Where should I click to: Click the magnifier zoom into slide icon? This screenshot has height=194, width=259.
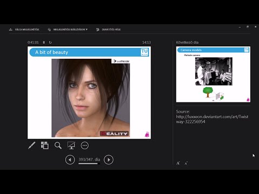(x=58, y=145)
